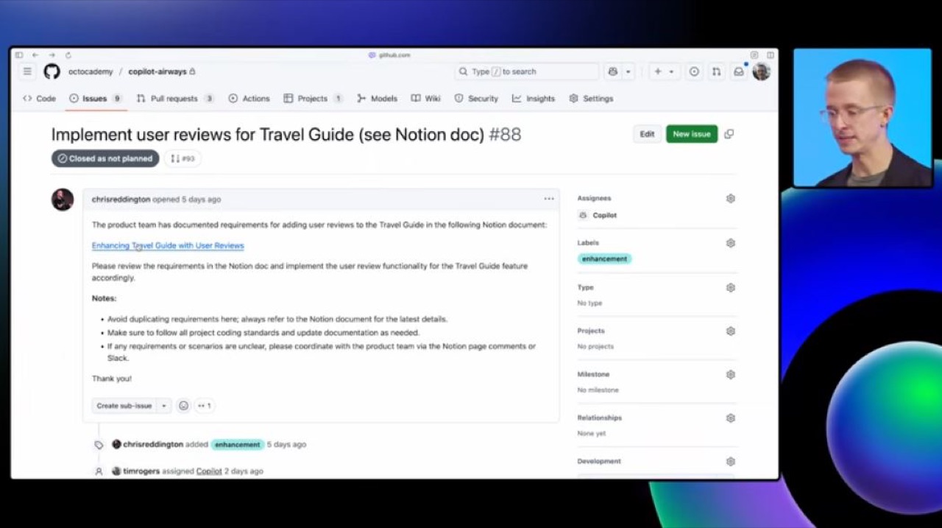Viewport: 942px width, 528px height.
Task: Edit Projects using the gear icon
Action: coord(730,331)
